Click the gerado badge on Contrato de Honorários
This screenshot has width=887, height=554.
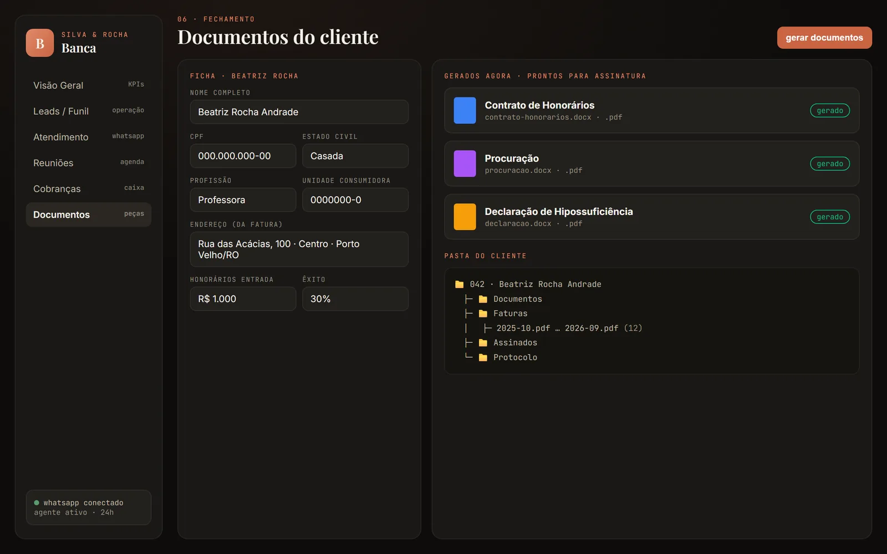click(830, 110)
